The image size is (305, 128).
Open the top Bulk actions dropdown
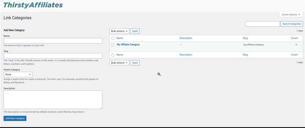(x=119, y=31)
